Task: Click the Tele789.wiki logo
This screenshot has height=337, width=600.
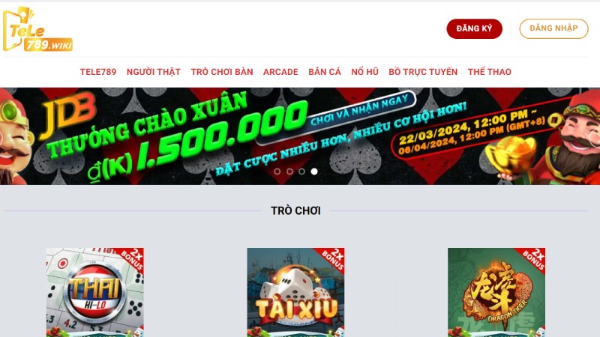Action: pyautogui.click(x=38, y=29)
